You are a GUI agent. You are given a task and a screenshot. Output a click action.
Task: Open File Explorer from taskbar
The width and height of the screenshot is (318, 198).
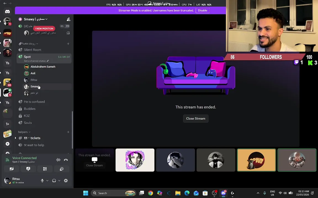click(x=178, y=193)
